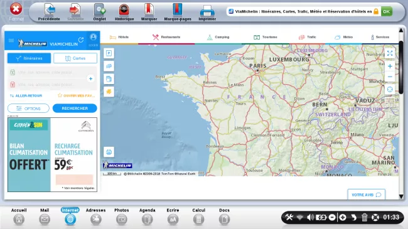Click the undo arrow in tray
This screenshot has width=408, height=229.
353,217
